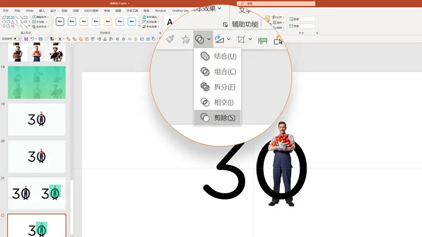Click the 高度 height input field
Viewport: 422px width, 237px height.
click(x=309, y=19)
